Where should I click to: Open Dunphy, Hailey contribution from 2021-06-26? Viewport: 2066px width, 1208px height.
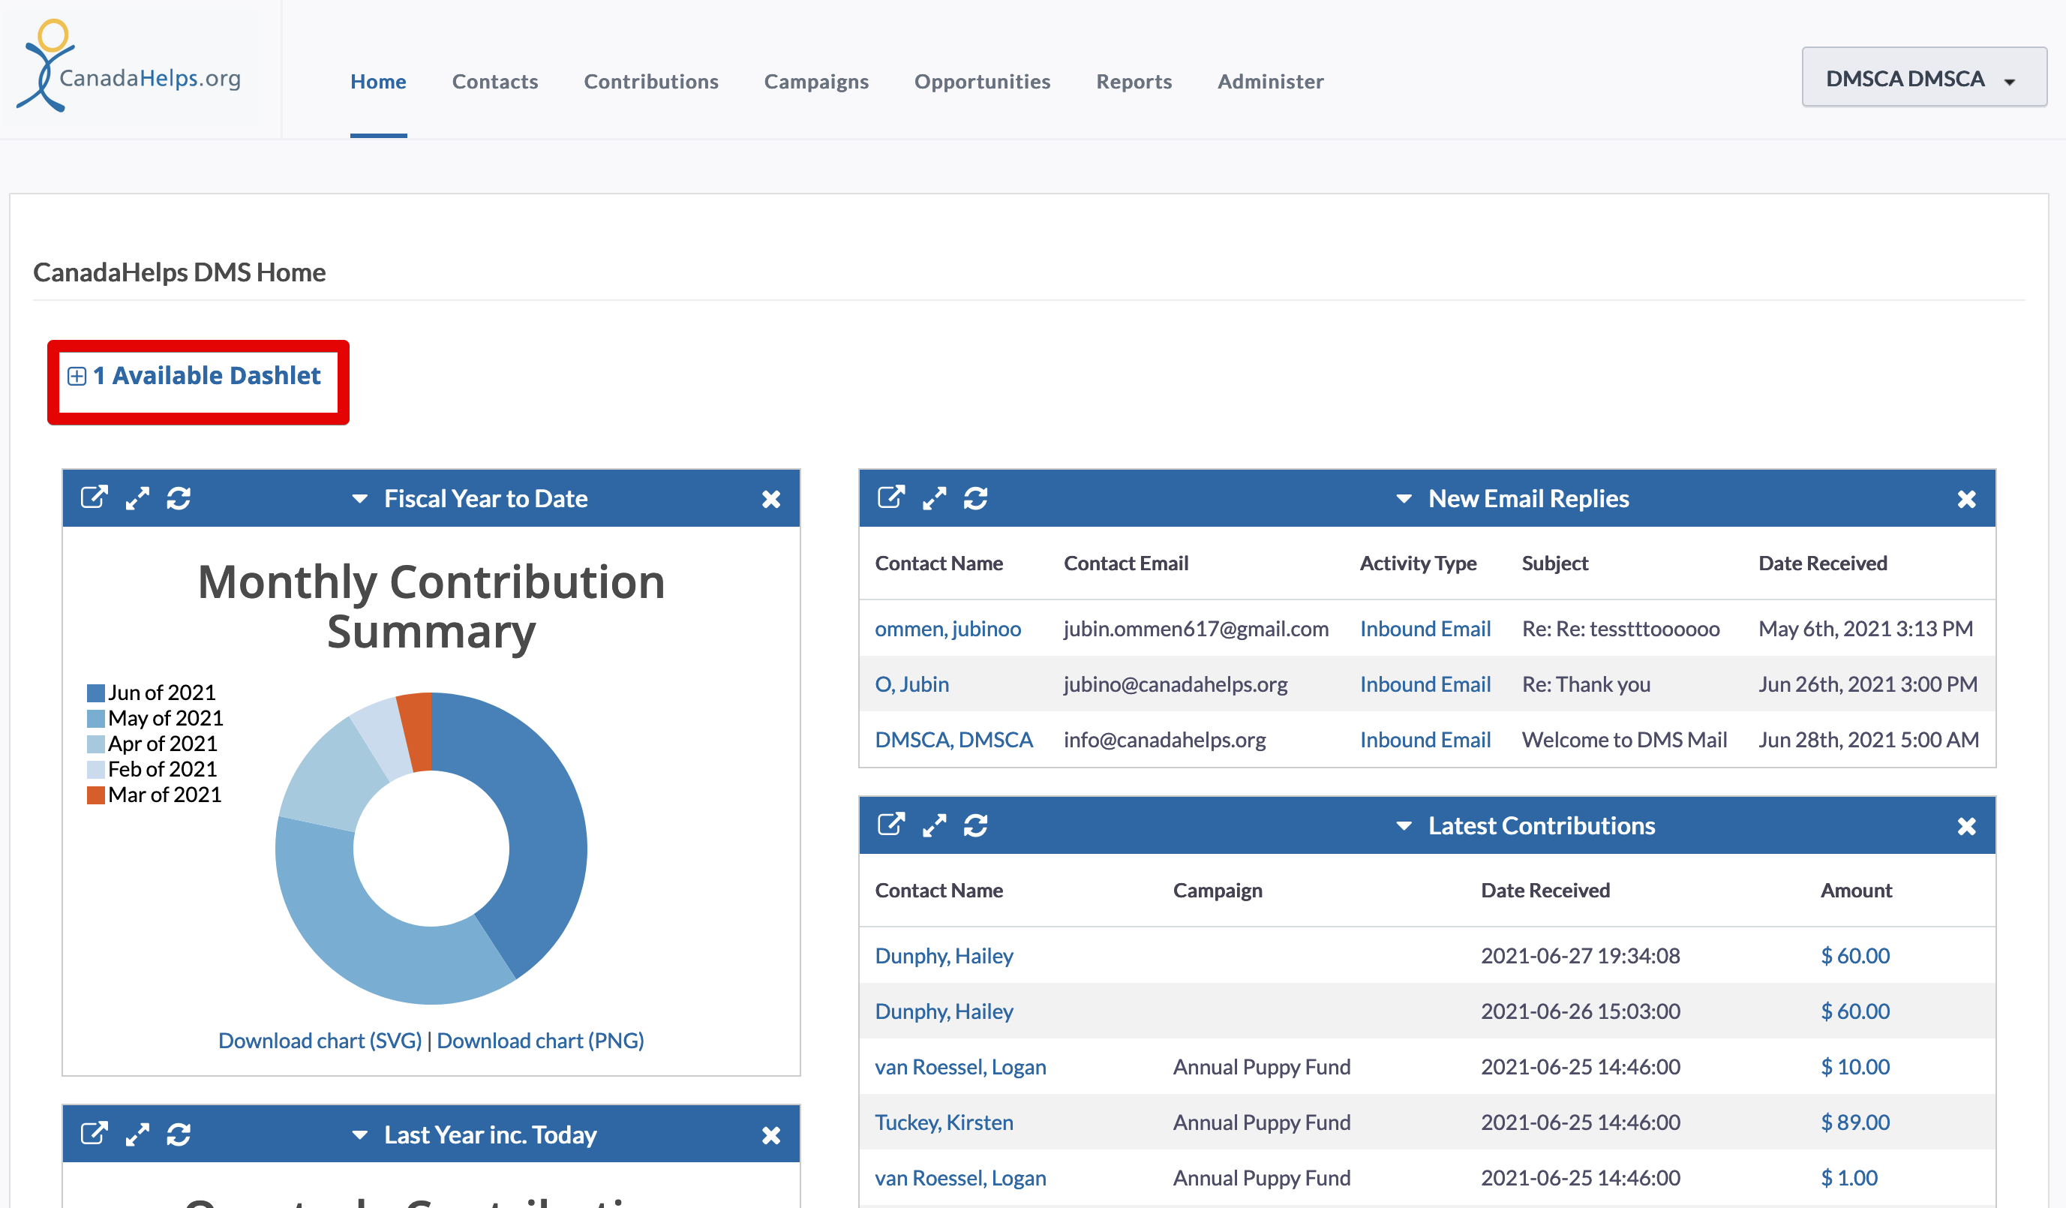point(944,1012)
